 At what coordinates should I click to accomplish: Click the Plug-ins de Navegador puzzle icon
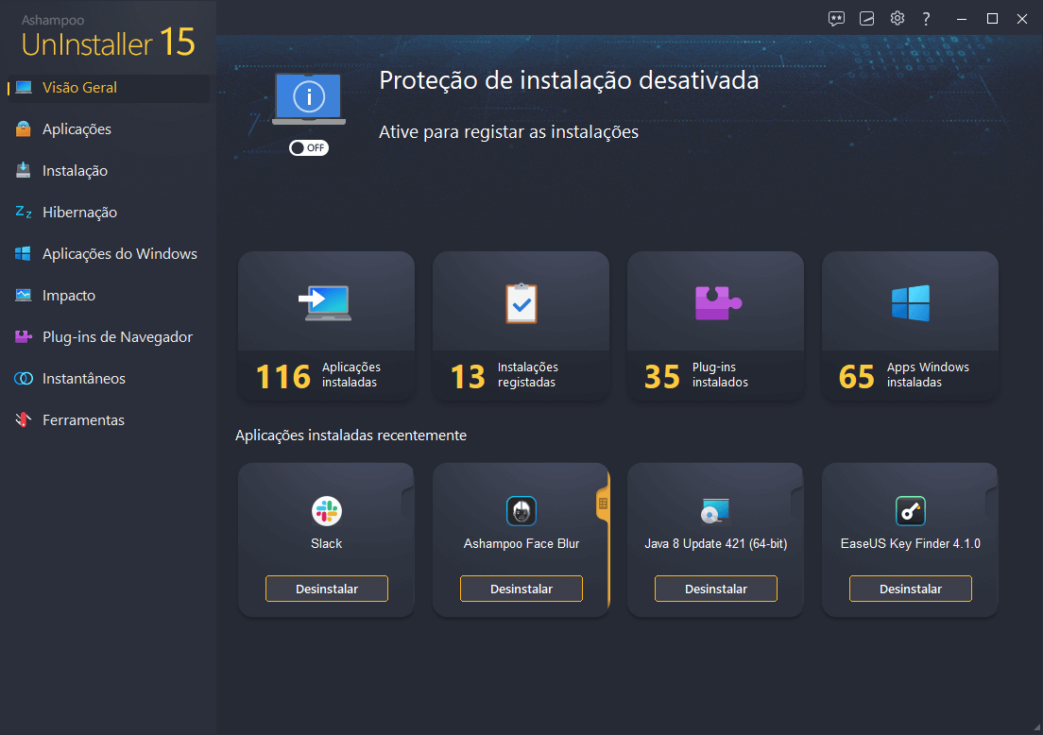[x=24, y=336]
